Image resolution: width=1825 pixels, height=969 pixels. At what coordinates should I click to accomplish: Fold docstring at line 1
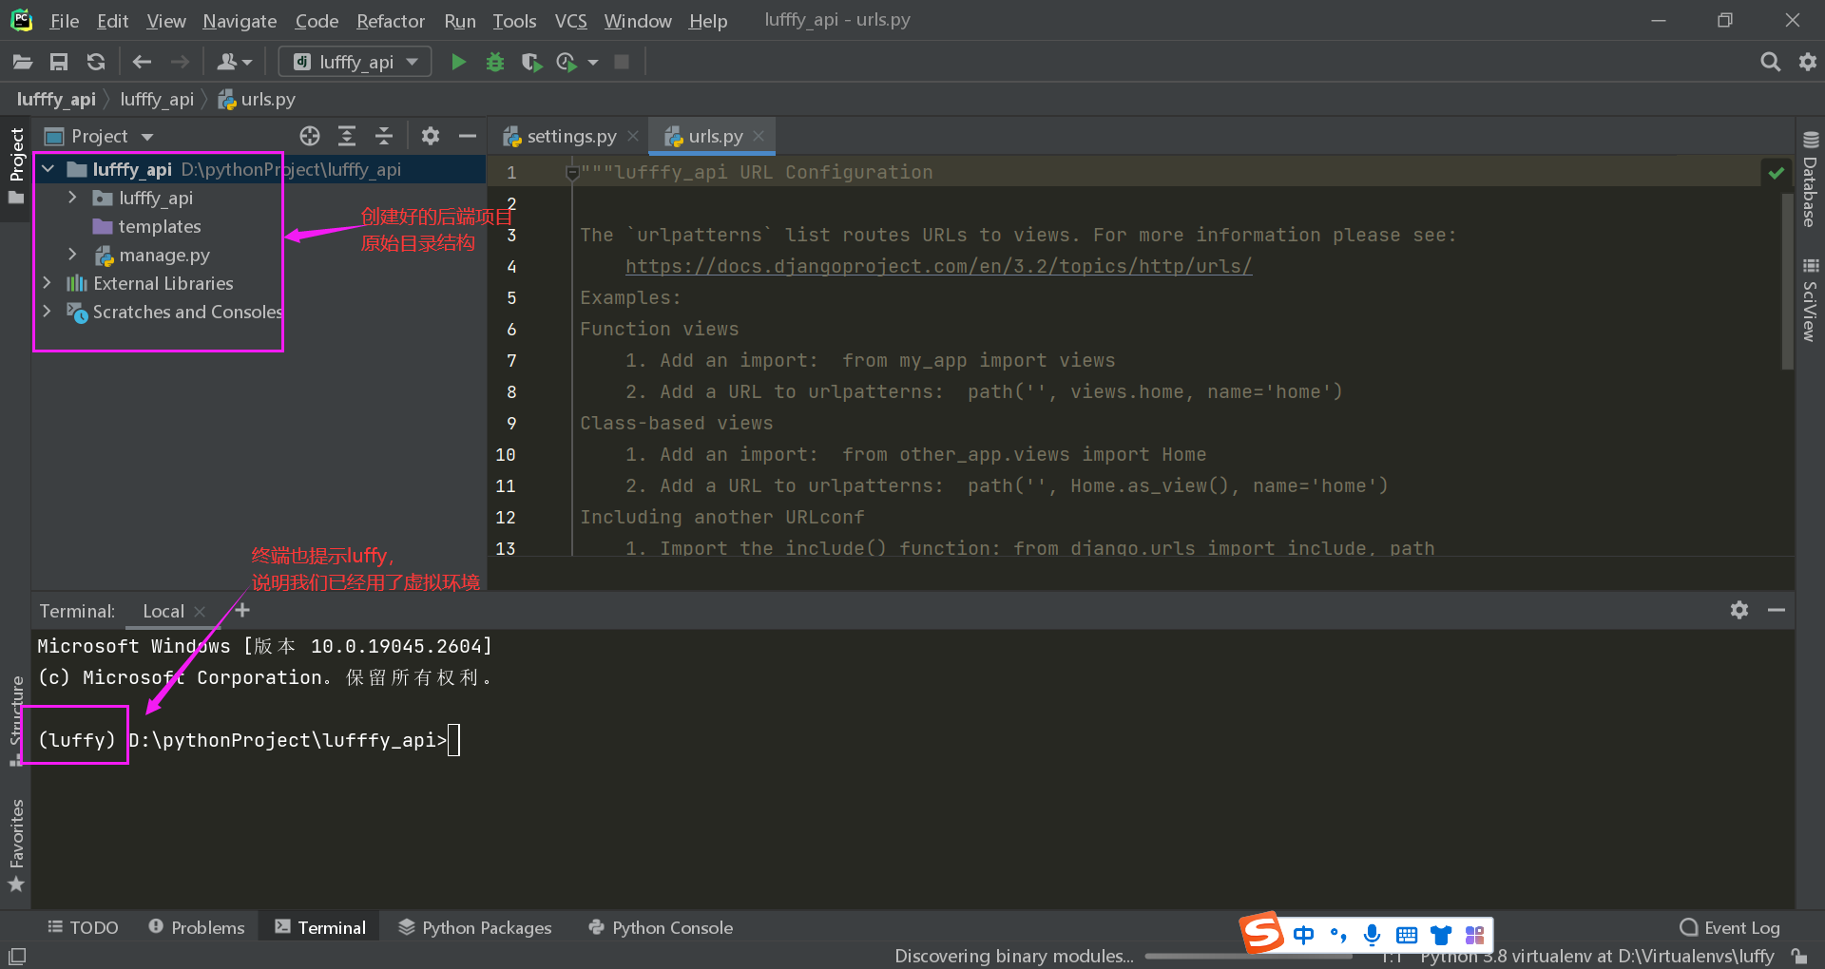pos(572,173)
